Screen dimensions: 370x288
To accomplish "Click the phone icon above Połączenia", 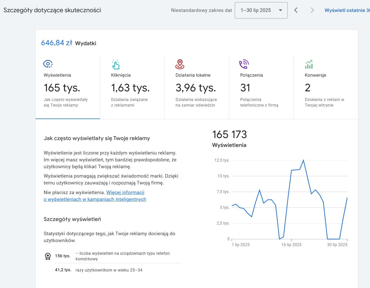I will coord(244,64).
